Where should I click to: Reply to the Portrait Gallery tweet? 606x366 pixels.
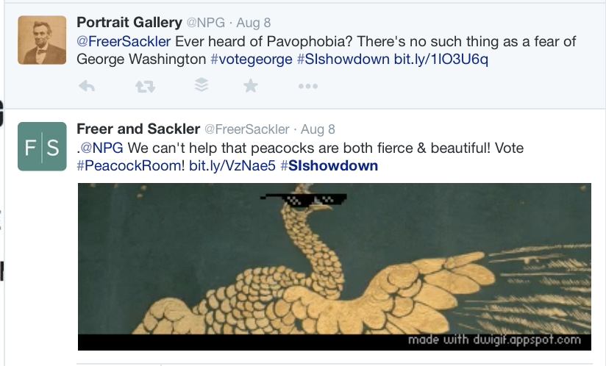(87, 87)
